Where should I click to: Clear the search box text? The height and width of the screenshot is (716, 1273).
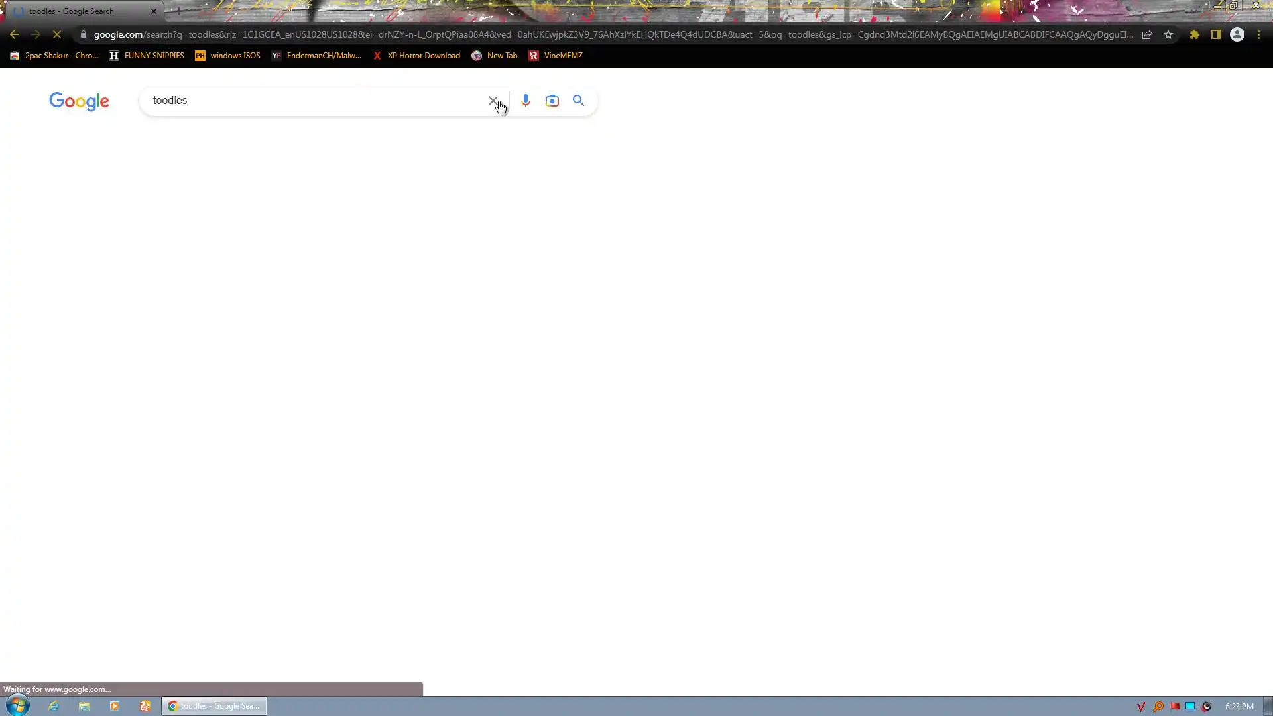[x=493, y=101]
